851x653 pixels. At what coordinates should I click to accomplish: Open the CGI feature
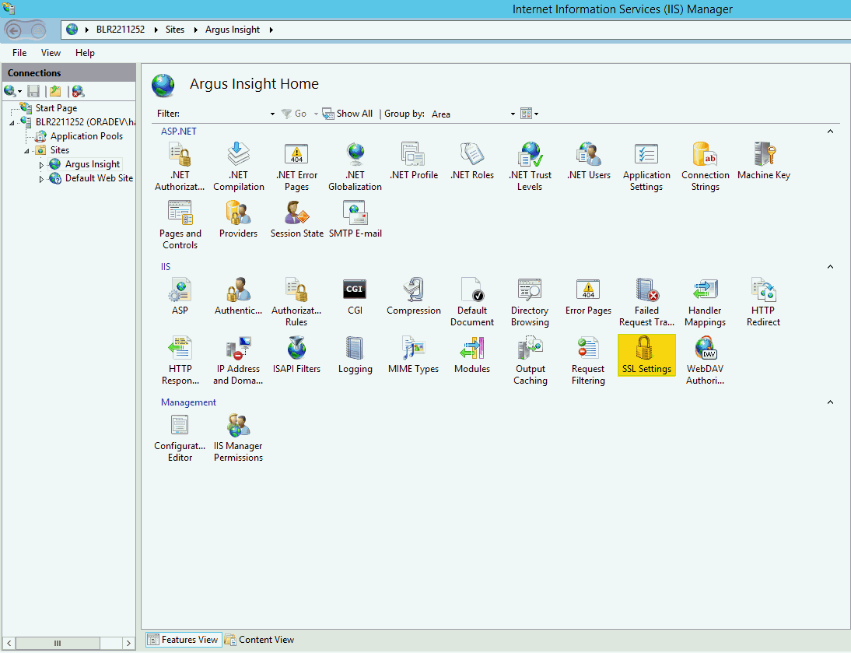(355, 297)
